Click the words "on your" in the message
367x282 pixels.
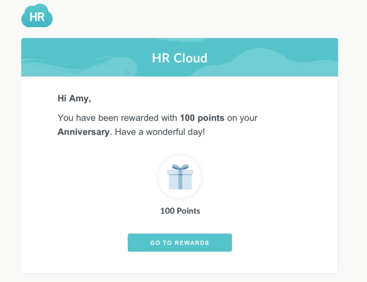pos(242,118)
